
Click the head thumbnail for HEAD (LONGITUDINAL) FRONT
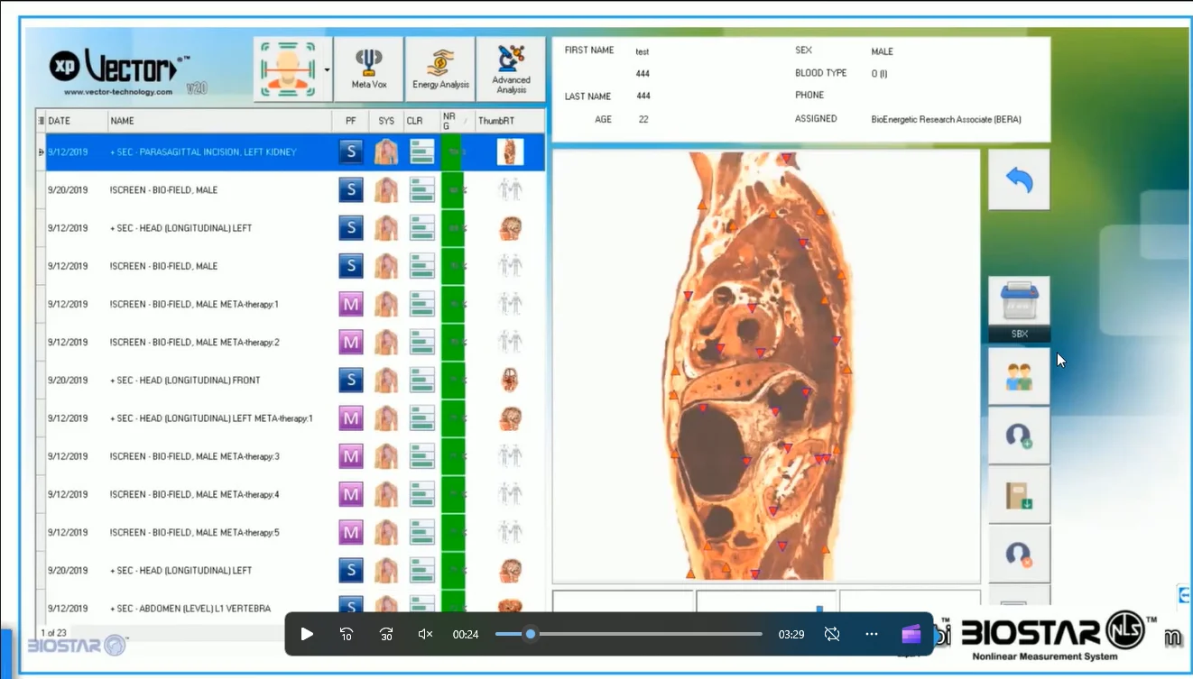(x=510, y=381)
